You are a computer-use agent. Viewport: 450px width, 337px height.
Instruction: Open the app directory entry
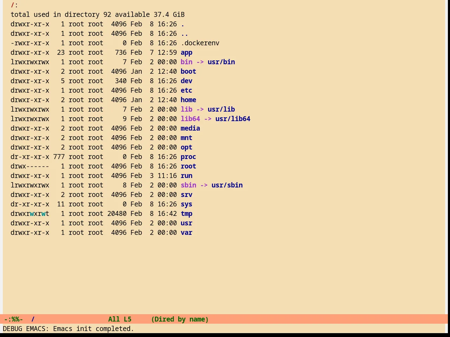click(x=186, y=53)
